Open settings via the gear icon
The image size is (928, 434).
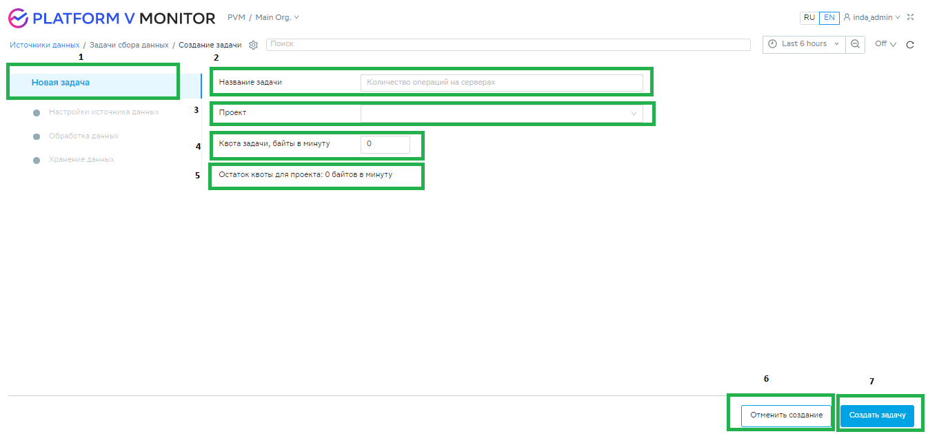coord(253,45)
